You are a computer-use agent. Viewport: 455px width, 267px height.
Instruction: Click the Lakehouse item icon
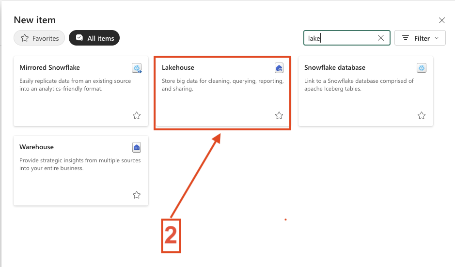coord(279,68)
